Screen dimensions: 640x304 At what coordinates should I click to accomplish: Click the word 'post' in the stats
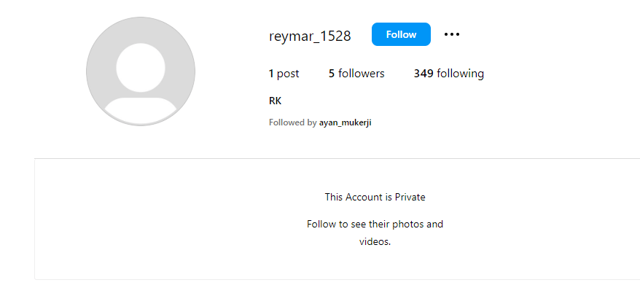[288, 74]
